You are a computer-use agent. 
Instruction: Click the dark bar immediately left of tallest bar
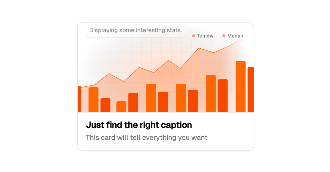click(x=223, y=96)
